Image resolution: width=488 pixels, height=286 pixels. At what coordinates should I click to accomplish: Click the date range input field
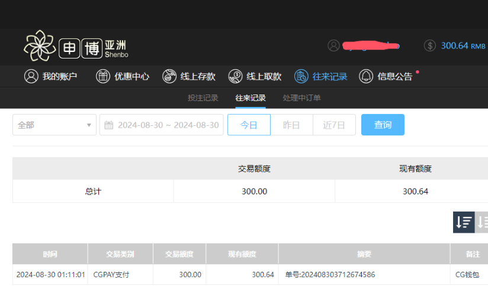pyautogui.click(x=162, y=125)
